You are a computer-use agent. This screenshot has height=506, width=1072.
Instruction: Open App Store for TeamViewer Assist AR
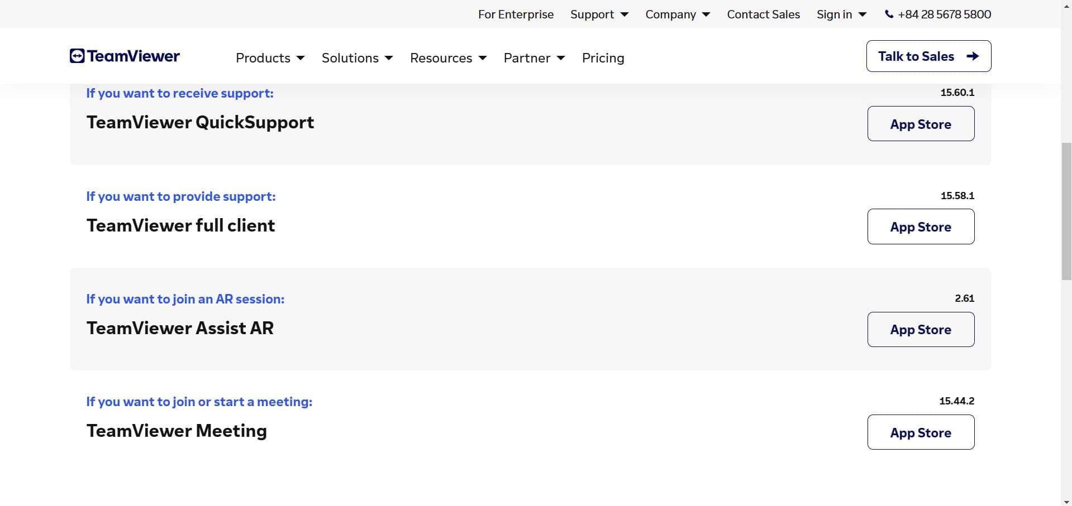tap(921, 329)
